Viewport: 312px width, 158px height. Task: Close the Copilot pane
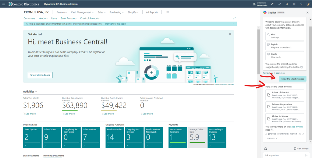pyautogui.click(x=307, y=12)
